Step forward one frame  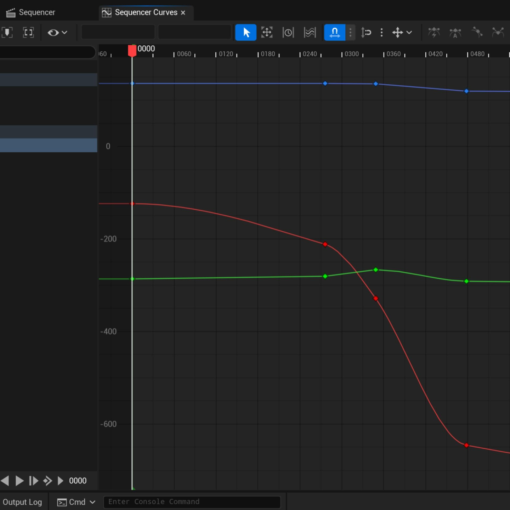pyautogui.click(x=34, y=481)
